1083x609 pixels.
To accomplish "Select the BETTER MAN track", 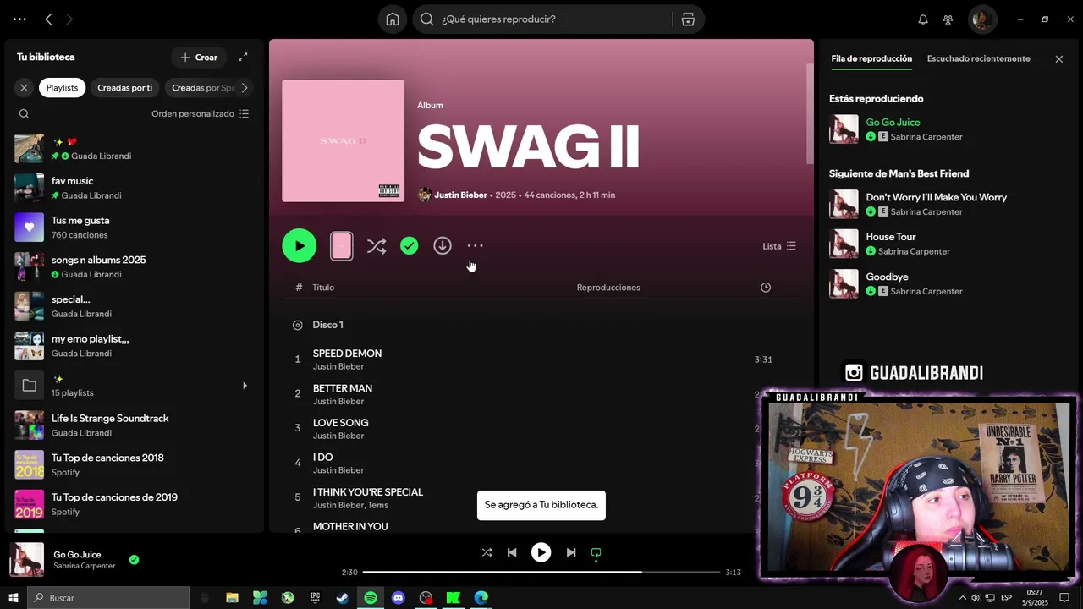I will (541, 394).
